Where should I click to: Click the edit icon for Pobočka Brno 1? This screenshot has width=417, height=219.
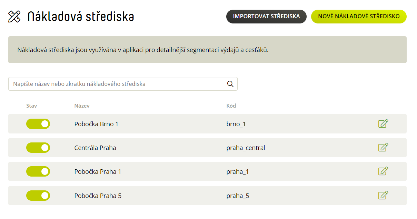(x=383, y=123)
